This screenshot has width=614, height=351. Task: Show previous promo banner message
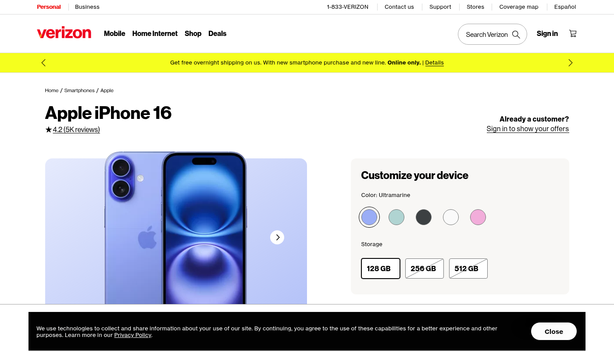[43, 63]
